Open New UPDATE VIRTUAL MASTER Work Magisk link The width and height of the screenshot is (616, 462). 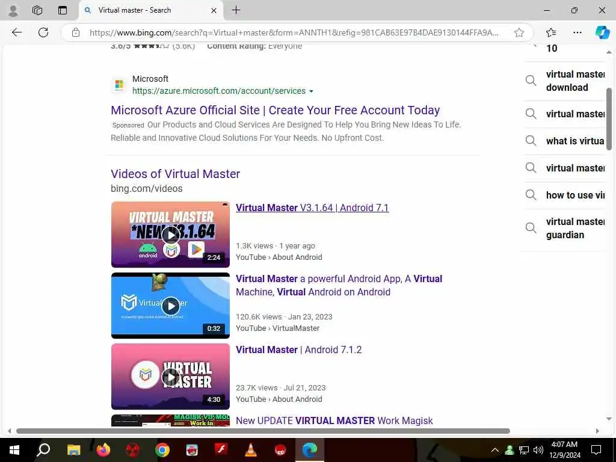pyautogui.click(x=334, y=420)
